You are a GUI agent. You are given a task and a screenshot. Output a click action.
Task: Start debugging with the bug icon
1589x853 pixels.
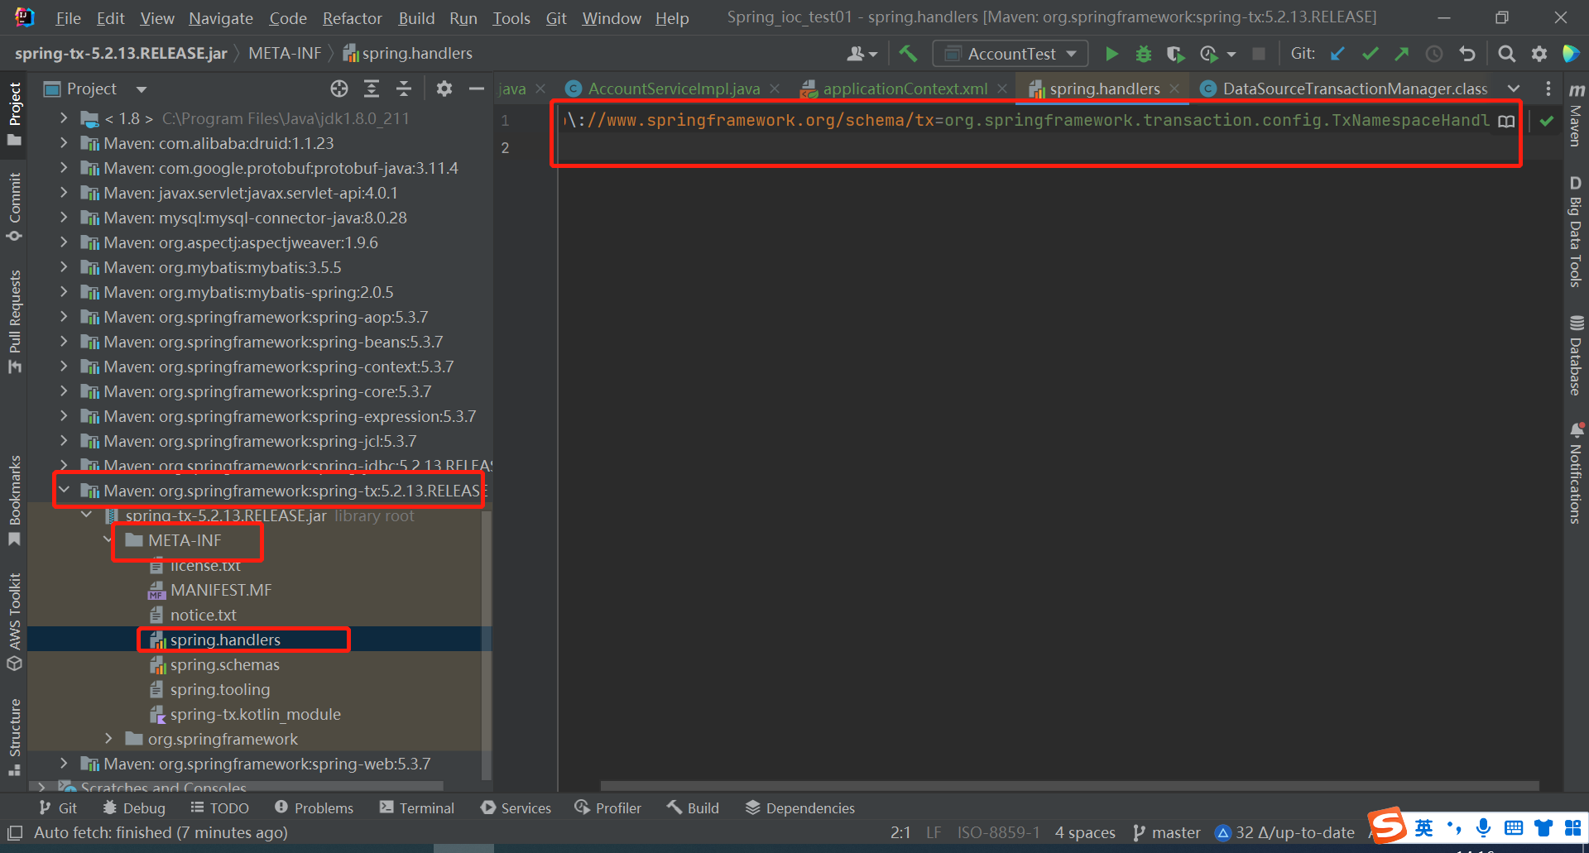(x=1143, y=54)
